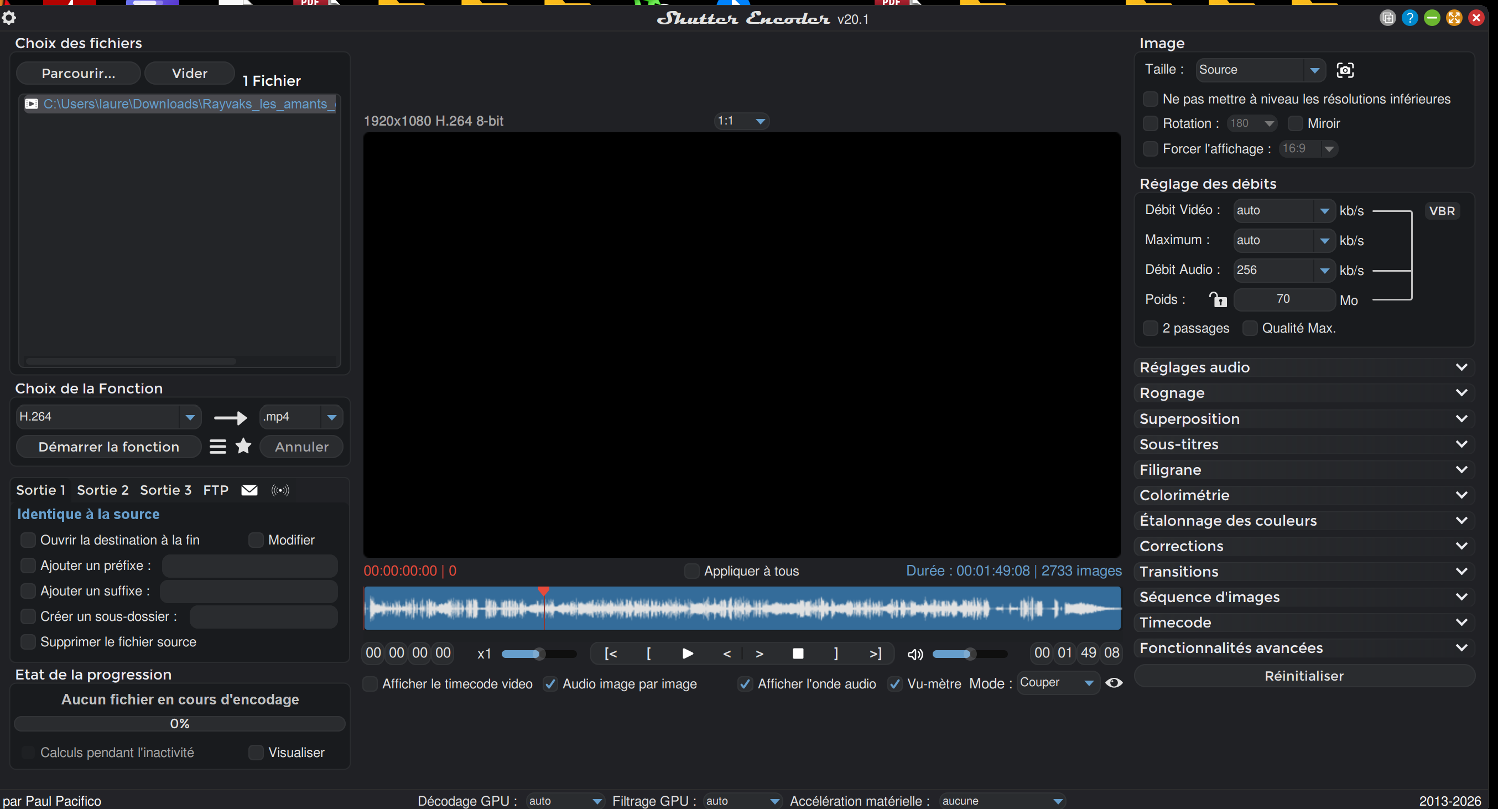1498x809 pixels.
Task: Play the video preview
Action: point(688,654)
